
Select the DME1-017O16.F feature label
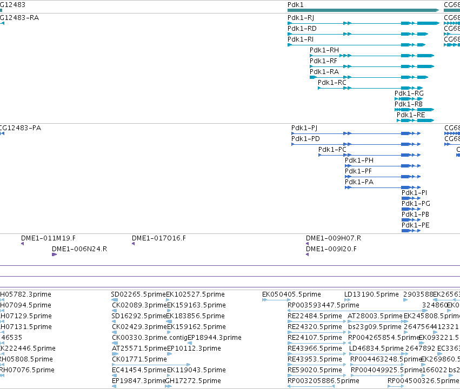click(159, 238)
